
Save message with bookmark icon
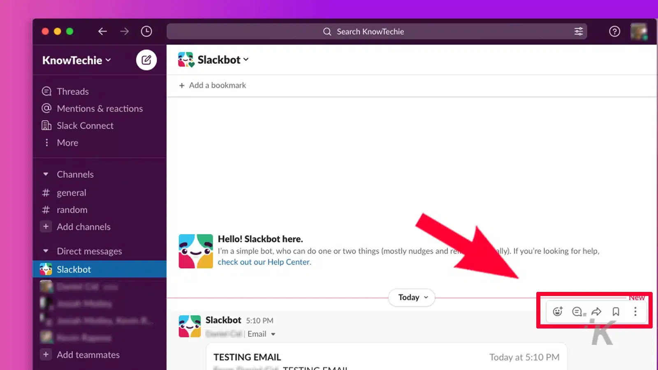pyautogui.click(x=616, y=312)
